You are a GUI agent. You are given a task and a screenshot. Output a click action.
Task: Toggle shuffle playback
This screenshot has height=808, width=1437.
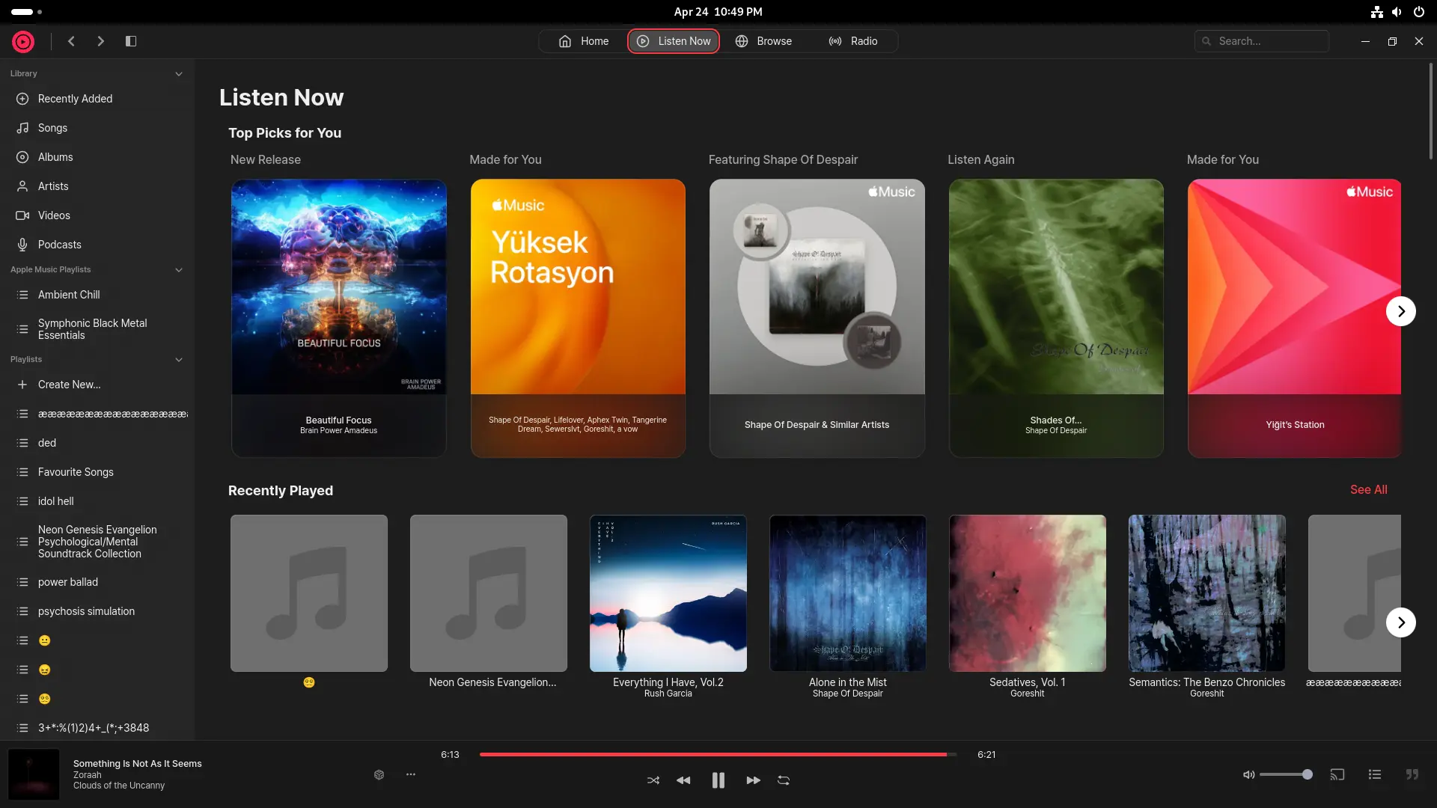click(x=653, y=780)
